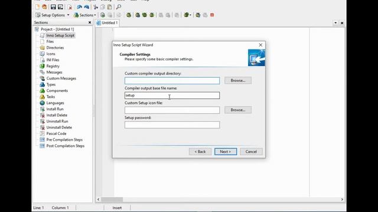Click the Save floppy disk icon
Viewport: 378px width, 212px height.
[53, 7]
